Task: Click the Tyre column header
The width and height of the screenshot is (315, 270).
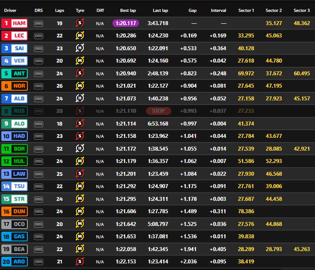Action: coord(80,10)
